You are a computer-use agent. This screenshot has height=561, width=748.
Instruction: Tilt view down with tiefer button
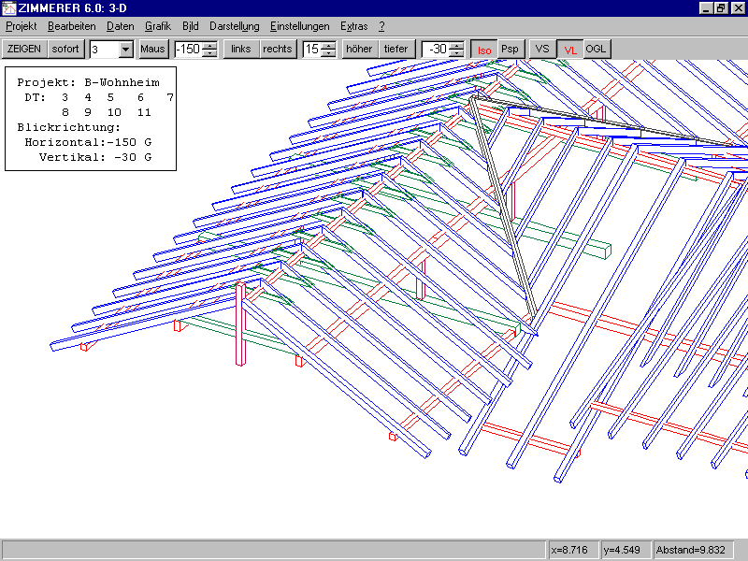click(396, 49)
